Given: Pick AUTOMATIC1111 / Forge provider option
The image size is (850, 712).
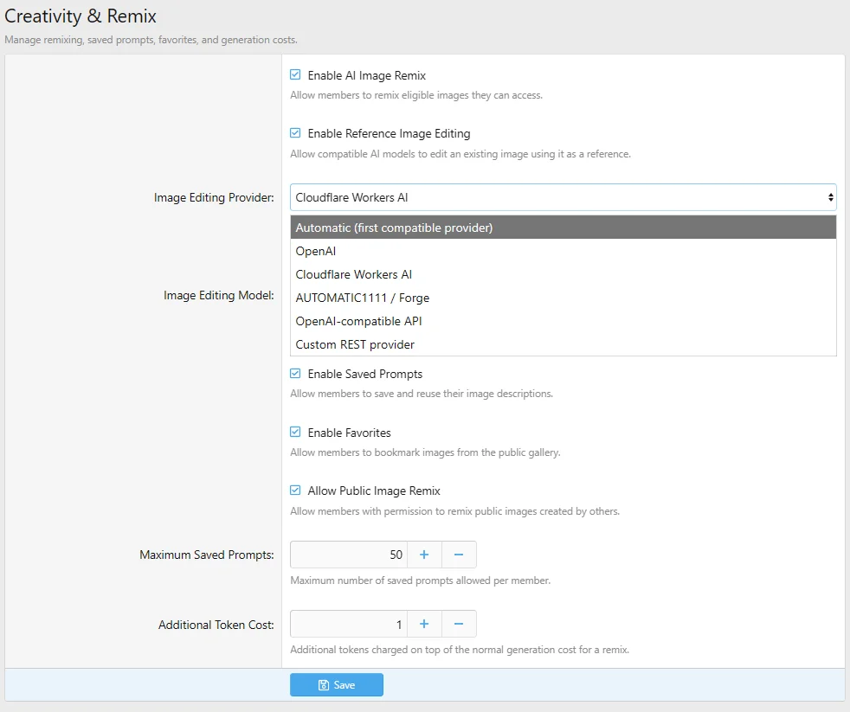Looking at the screenshot, I should (x=563, y=298).
